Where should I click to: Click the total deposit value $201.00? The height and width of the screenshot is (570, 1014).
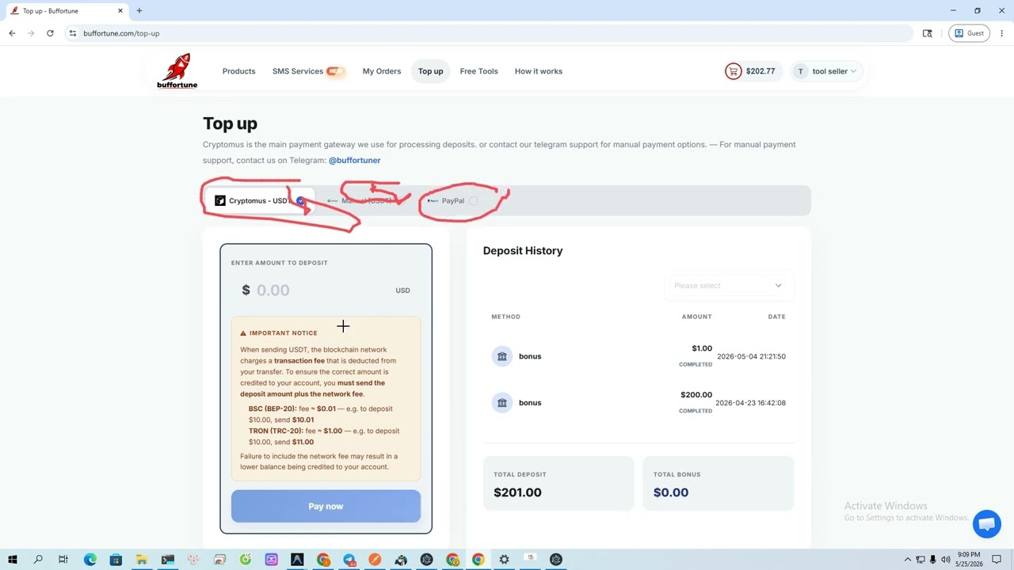tap(517, 492)
